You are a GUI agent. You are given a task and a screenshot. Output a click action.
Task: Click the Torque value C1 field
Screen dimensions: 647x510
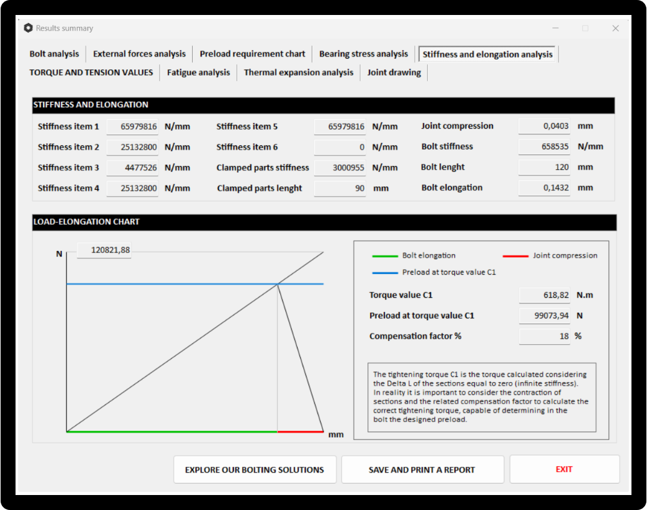[x=545, y=295]
